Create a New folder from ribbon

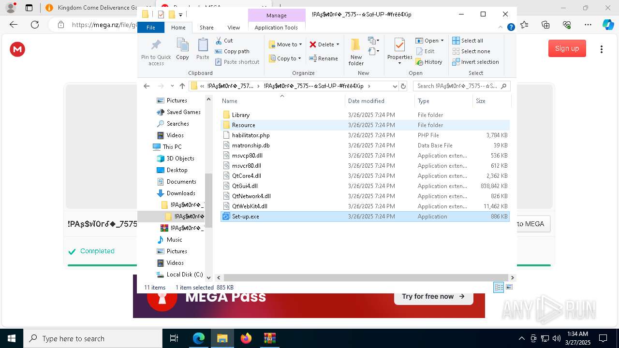(x=356, y=52)
